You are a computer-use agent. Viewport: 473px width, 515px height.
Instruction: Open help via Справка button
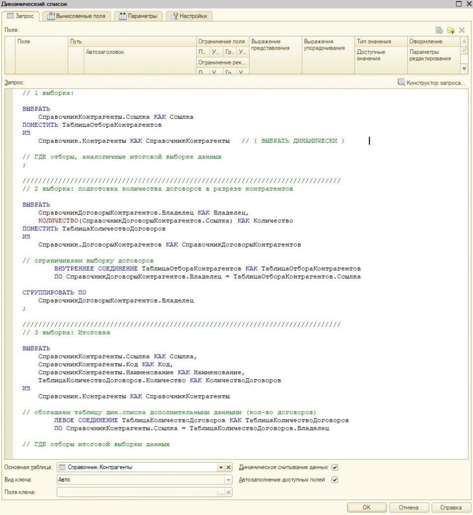point(450,507)
